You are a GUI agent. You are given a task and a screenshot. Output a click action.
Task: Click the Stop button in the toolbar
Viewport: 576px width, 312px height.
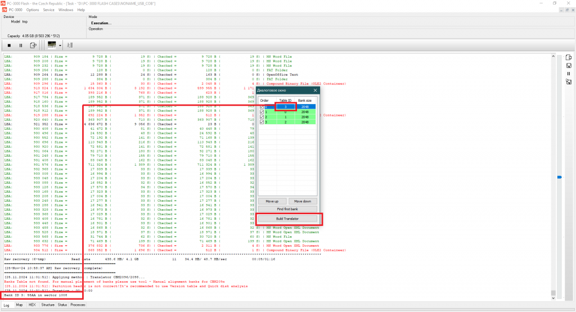coord(9,45)
